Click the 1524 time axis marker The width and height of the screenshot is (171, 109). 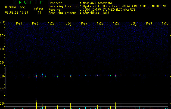click(x=67, y=23)
